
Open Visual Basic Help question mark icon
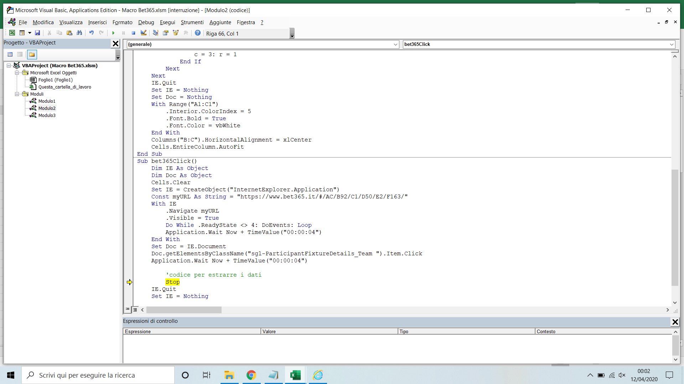click(198, 33)
